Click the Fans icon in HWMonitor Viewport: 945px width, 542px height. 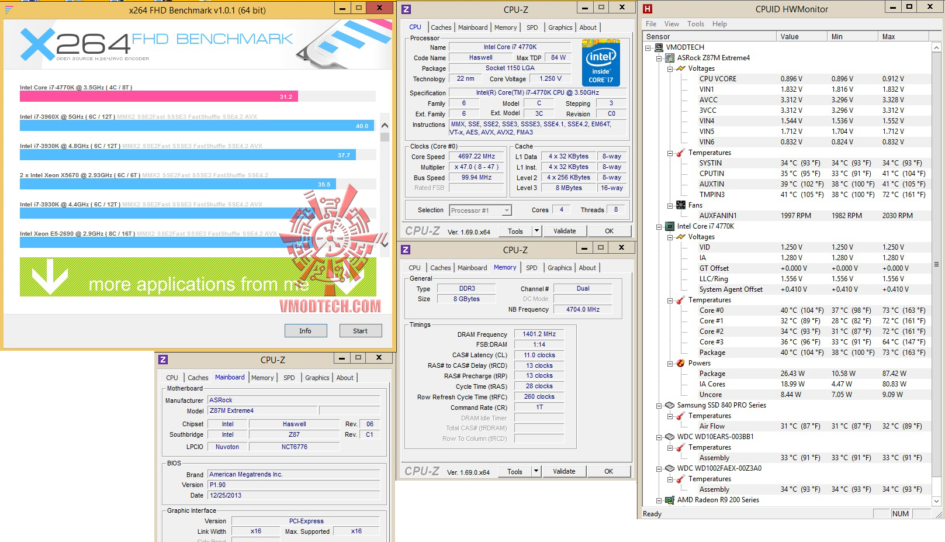(681, 205)
